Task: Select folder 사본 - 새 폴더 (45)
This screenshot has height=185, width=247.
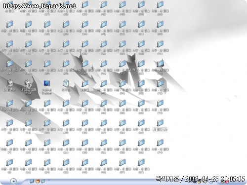Action: (104, 87)
